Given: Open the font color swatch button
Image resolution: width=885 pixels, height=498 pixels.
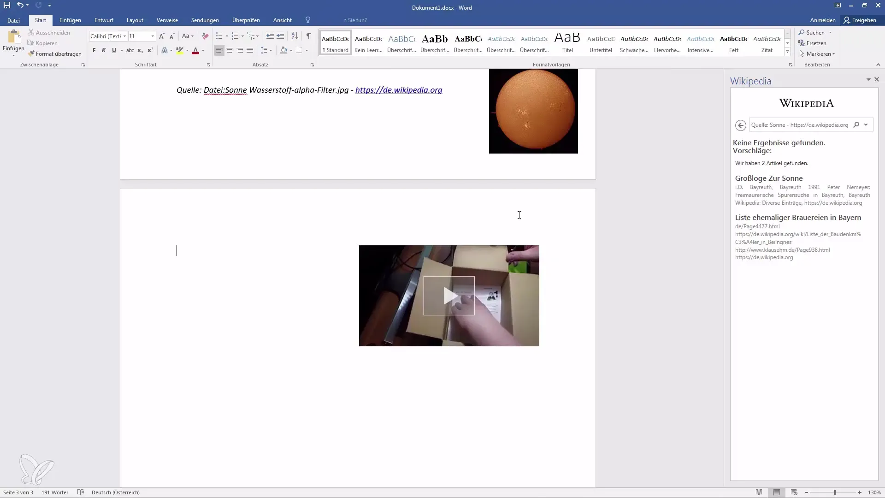Looking at the screenshot, I should (x=195, y=50).
